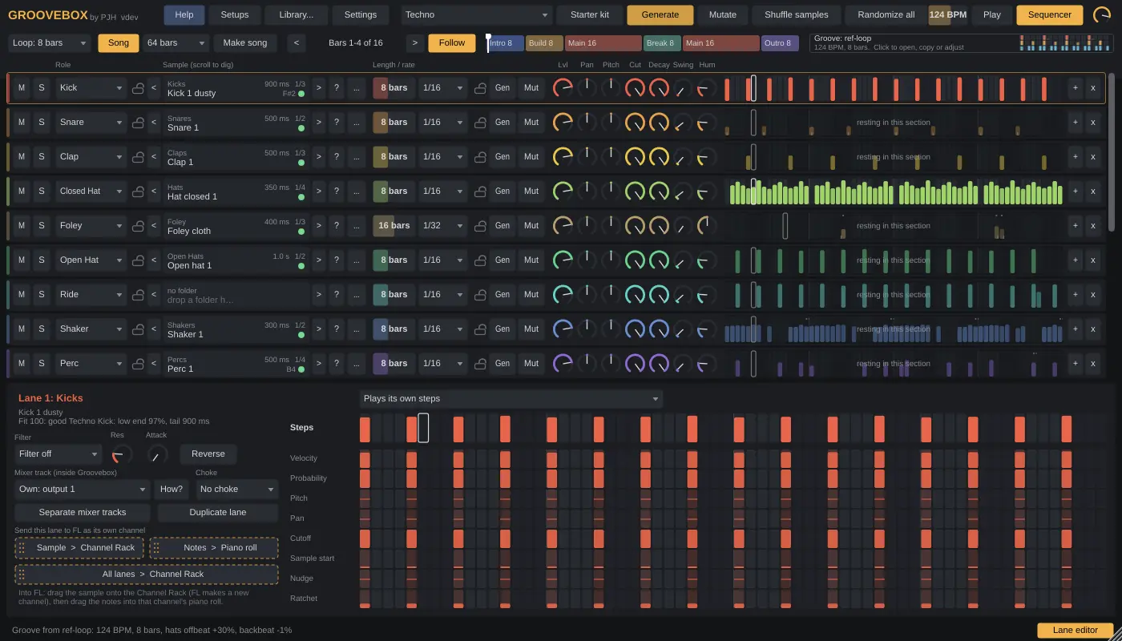Click the Generate button
This screenshot has height=641, width=1122.
click(660, 14)
